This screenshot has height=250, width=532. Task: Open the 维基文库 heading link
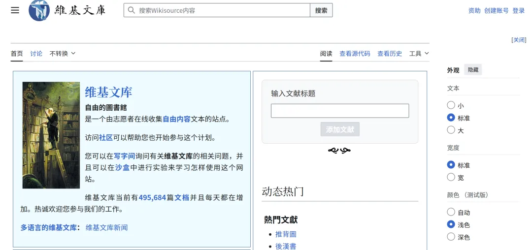pyautogui.click(x=108, y=92)
